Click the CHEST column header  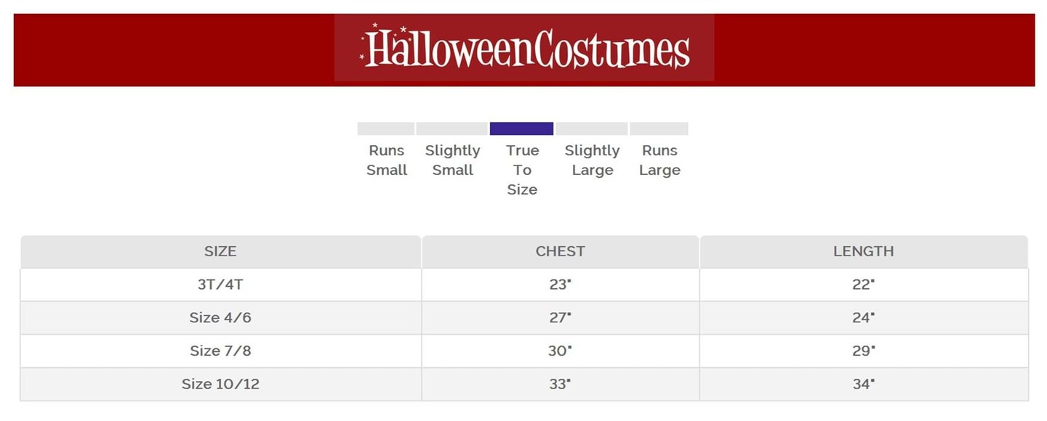(x=560, y=252)
